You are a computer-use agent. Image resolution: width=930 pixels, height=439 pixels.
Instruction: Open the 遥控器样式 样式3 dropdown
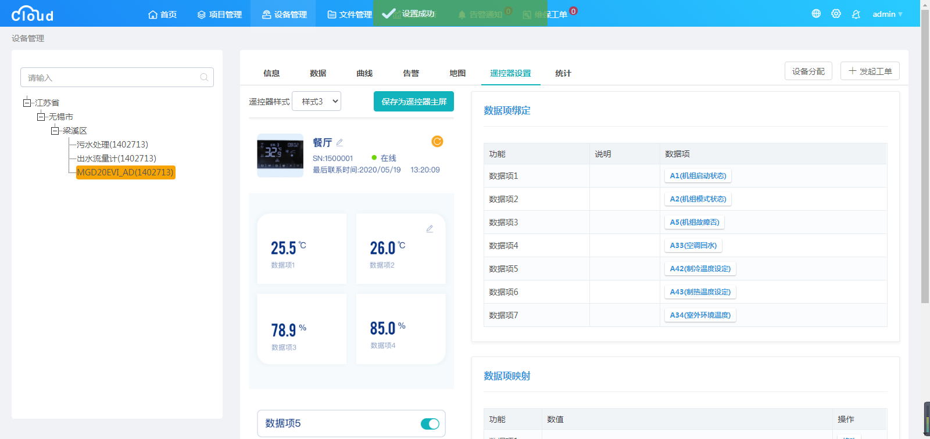tap(316, 101)
